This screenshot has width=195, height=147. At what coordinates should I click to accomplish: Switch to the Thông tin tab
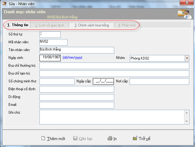18,25
